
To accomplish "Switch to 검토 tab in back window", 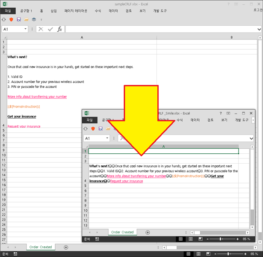I will click(x=129, y=11).
